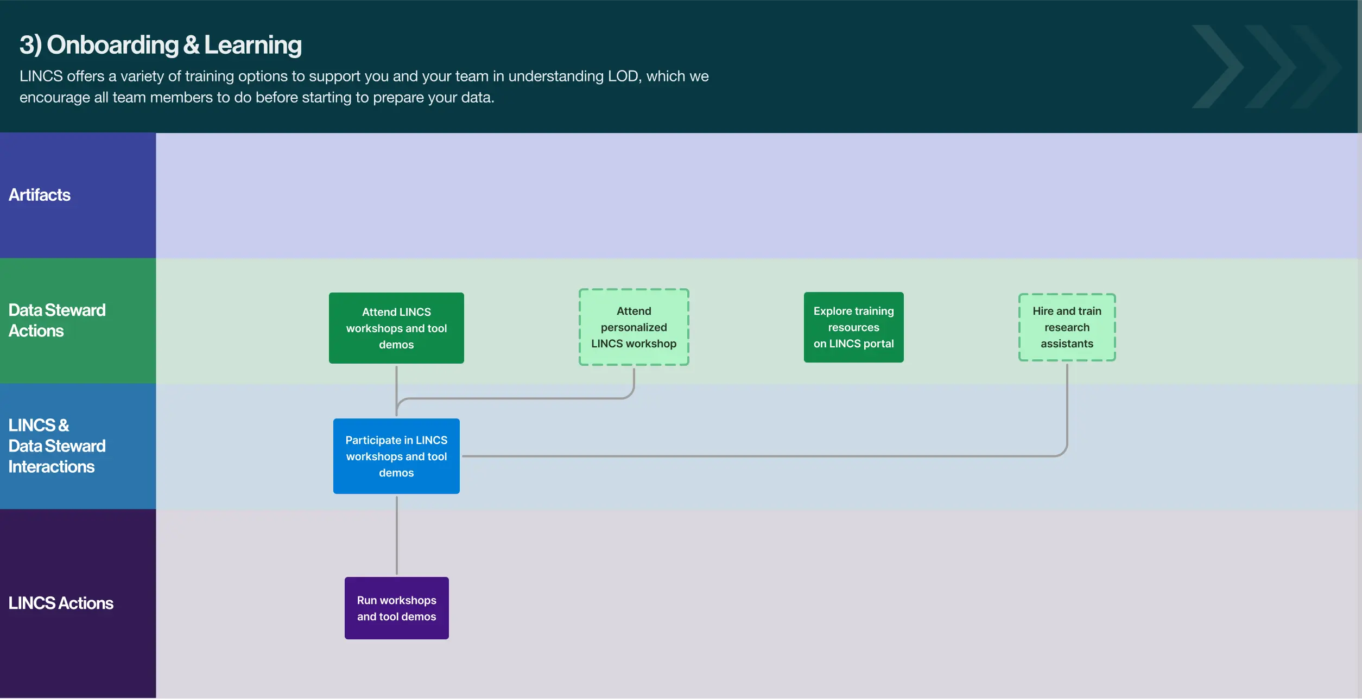The height and width of the screenshot is (699, 1362).
Task: Select the 'LINCS Actions' row label
Action: pyautogui.click(x=61, y=603)
